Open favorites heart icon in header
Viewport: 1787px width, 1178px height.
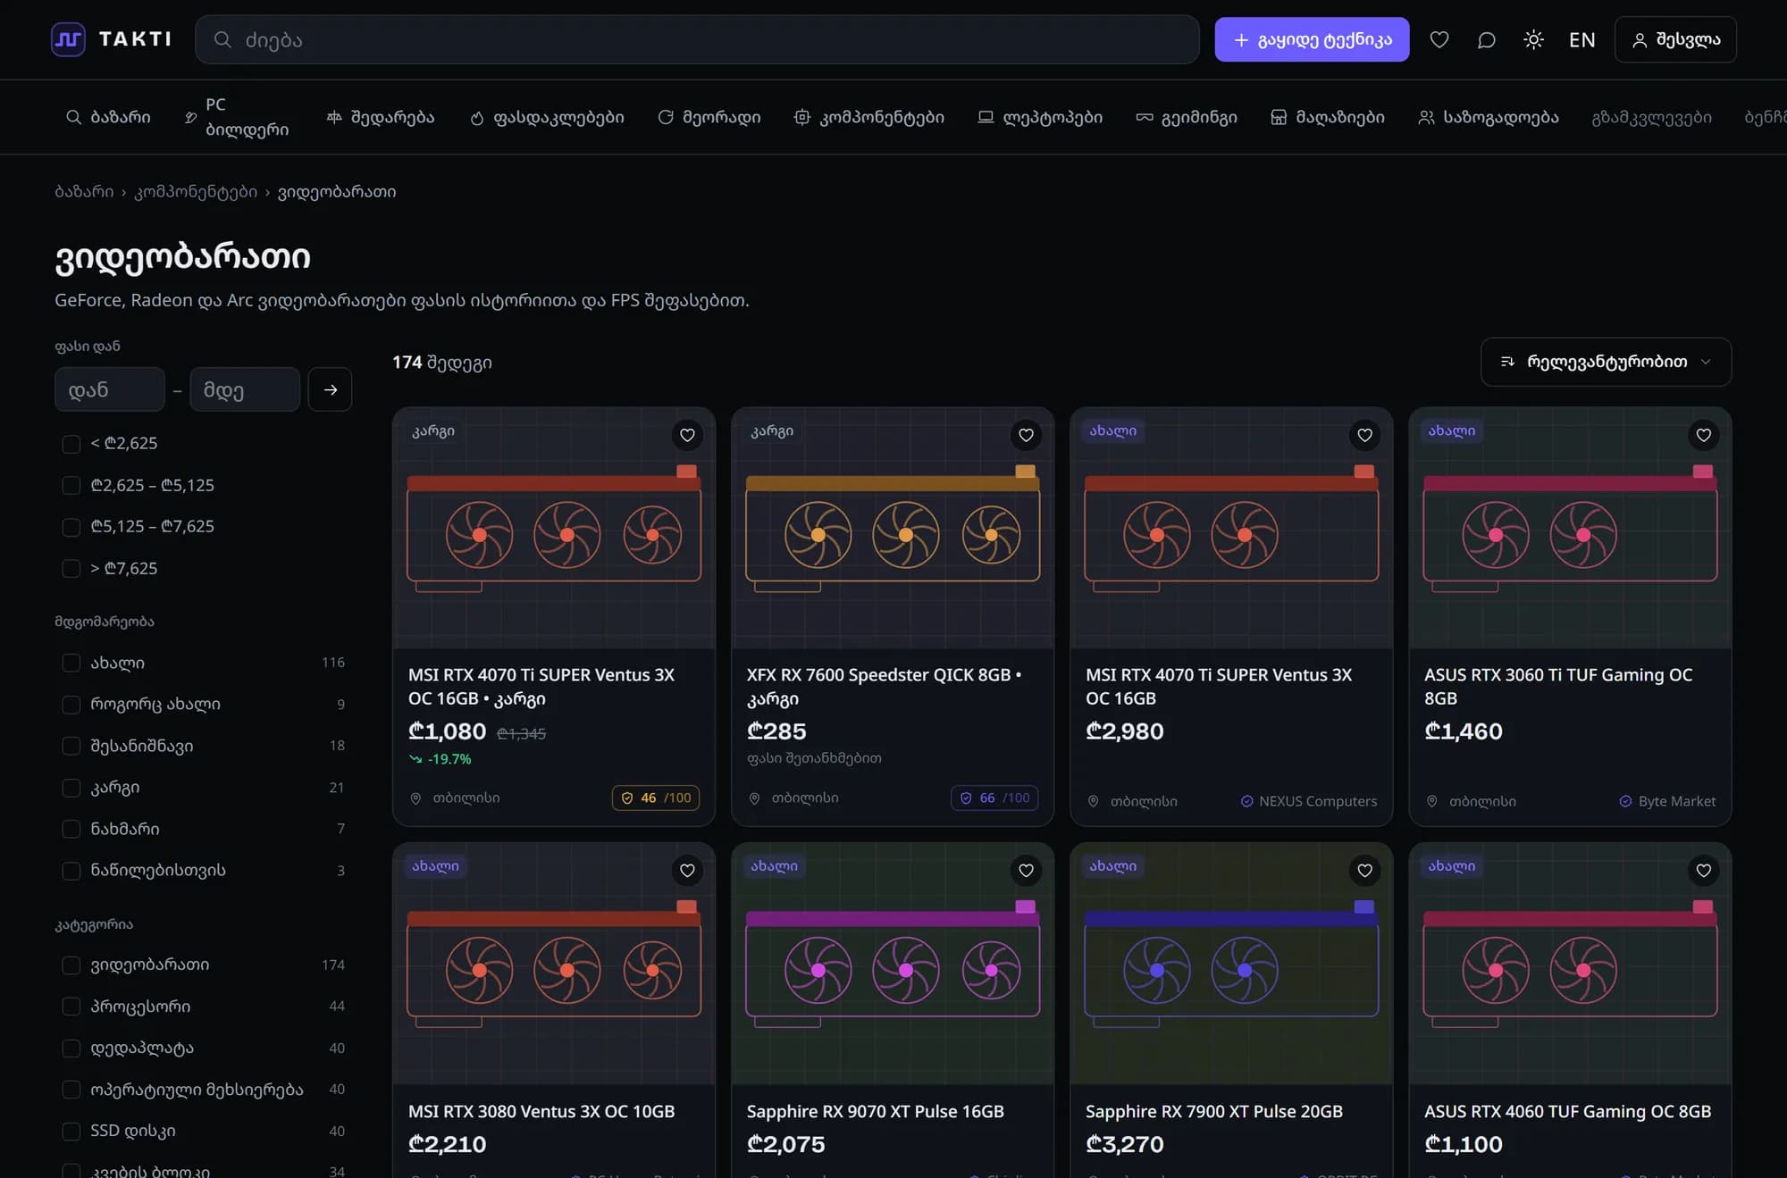coord(1439,39)
